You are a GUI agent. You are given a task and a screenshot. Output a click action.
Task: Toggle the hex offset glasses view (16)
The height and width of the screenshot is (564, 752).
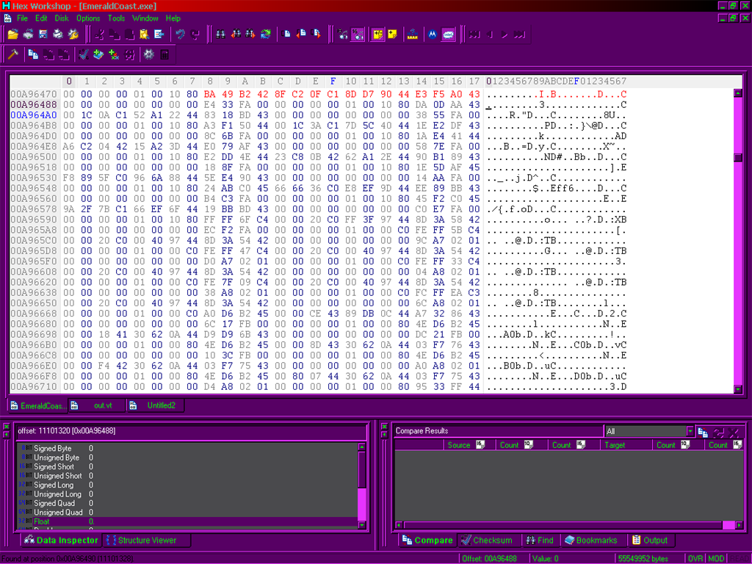click(x=358, y=34)
